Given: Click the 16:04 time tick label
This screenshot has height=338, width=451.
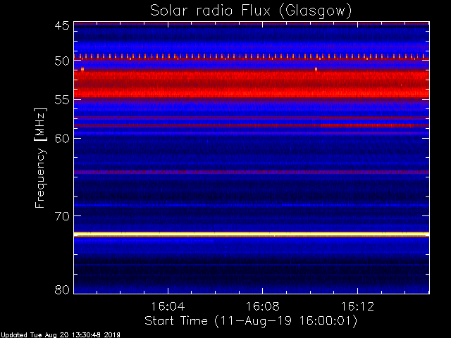Looking at the screenshot, I should pyautogui.click(x=168, y=307).
